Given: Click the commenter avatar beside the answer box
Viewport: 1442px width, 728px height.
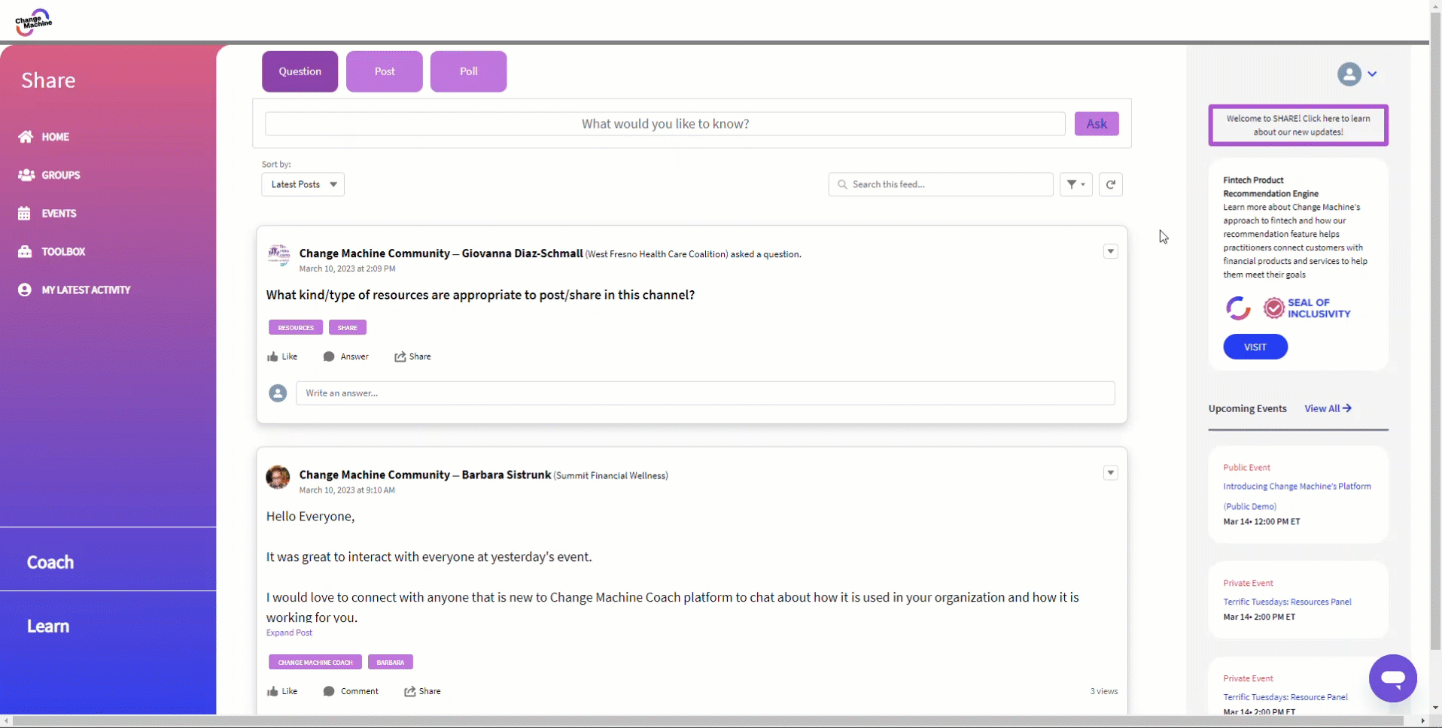Looking at the screenshot, I should click(x=278, y=393).
